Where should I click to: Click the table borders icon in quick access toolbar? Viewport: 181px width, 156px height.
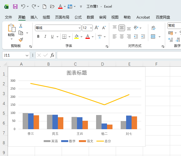click(70, 7)
